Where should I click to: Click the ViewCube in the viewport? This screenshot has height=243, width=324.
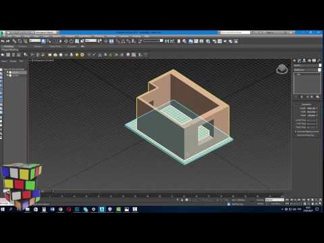[x=282, y=69]
